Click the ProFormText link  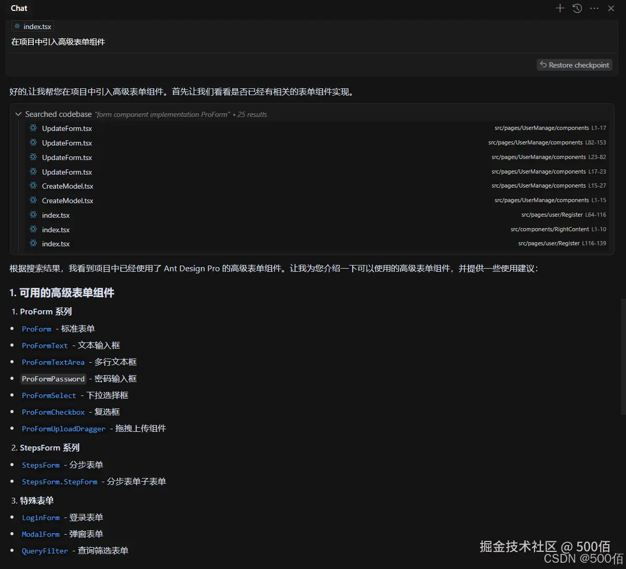click(x=45, y=345)
